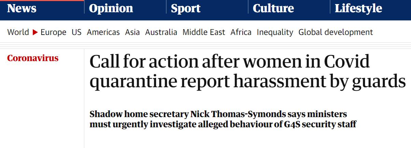Go to the Sport section
The width and height of the screenshot is (411, 148).
tap(186, 8)
